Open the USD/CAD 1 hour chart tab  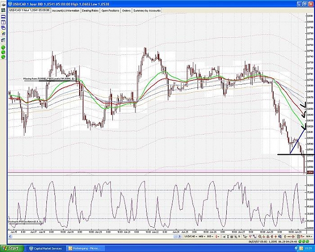click(30, 11)
